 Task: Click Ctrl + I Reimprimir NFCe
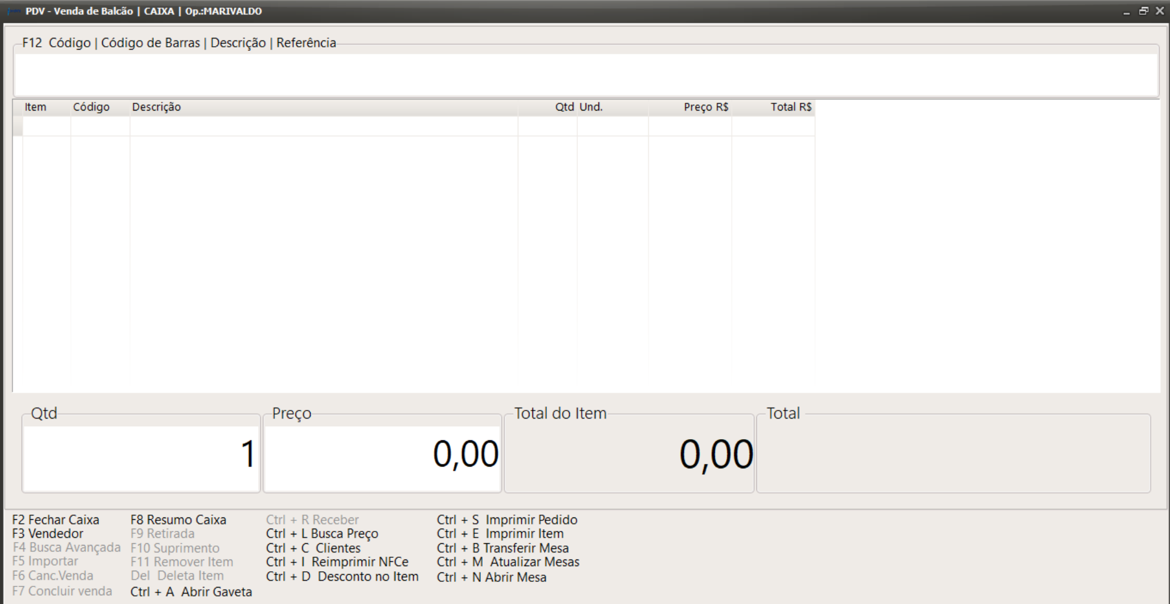point(337,562)
